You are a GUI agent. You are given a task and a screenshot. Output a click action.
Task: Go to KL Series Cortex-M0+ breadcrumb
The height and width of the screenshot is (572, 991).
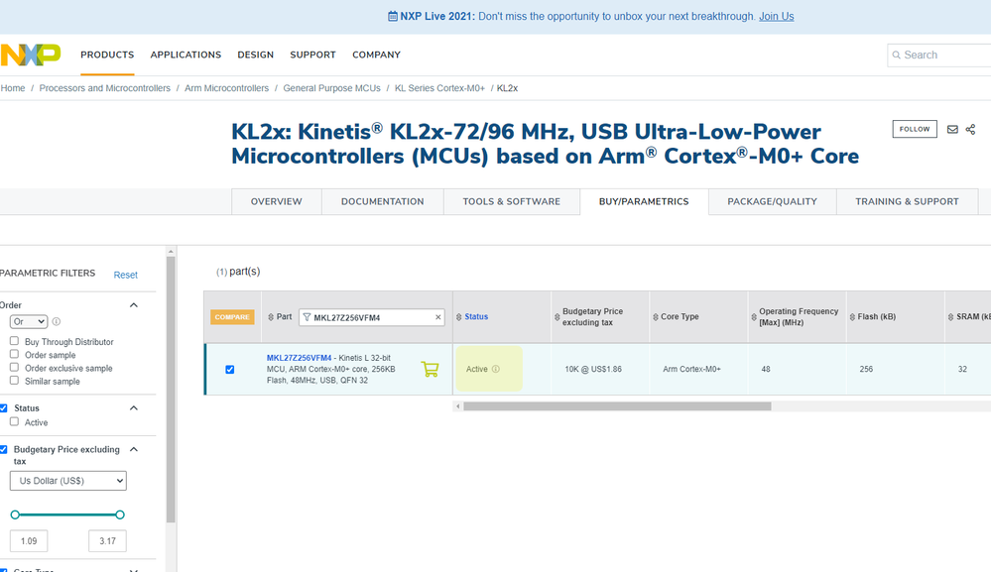(x=439, y=88)
